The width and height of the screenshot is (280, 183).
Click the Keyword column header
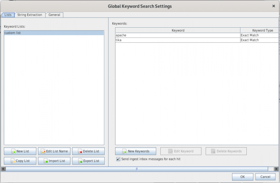[x=178, y=30]
